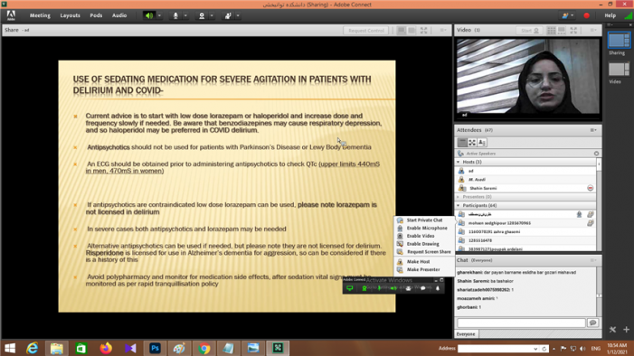Click the chat bubble icon in mini panel

pyautogui.click(x=423, y=288)
